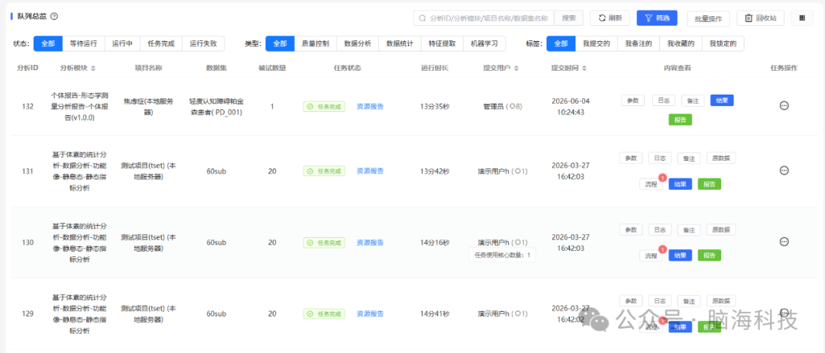Click the 任务完成 status tag for 132
The width and height of the screenshot is (825, 353).
[324, 107]
